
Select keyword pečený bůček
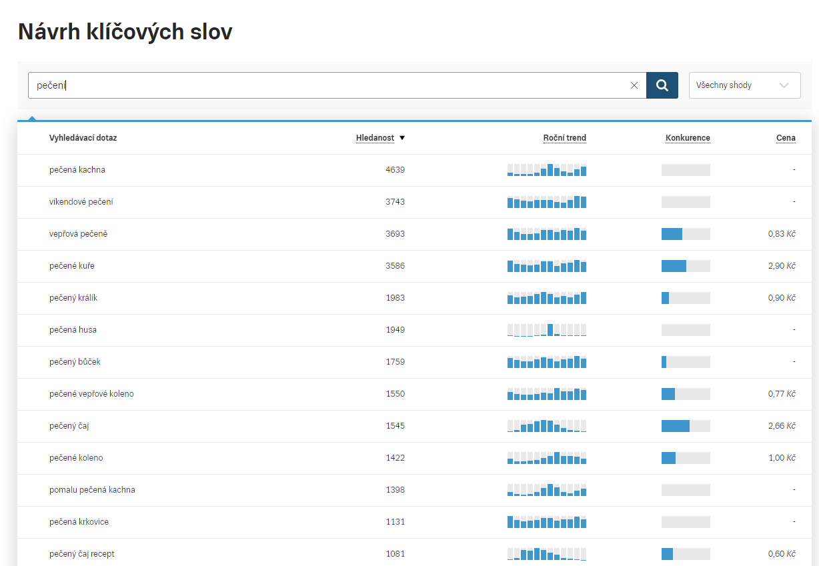tap(75, 362)
